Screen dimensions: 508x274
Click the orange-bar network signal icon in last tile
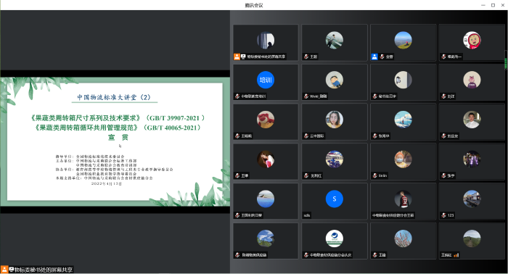[456, 255]
